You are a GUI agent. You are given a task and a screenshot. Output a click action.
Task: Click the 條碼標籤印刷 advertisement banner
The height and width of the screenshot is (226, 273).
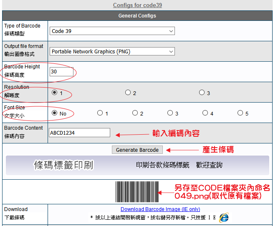(138, 165)
